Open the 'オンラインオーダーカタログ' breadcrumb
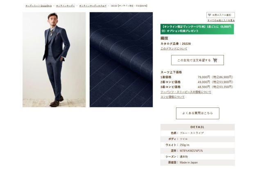 point(93,6)
